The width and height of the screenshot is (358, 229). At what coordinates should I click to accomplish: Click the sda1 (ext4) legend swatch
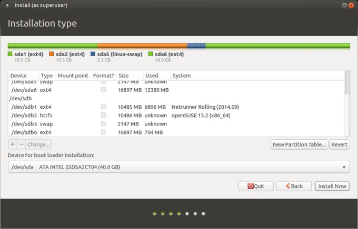[10, 54]
